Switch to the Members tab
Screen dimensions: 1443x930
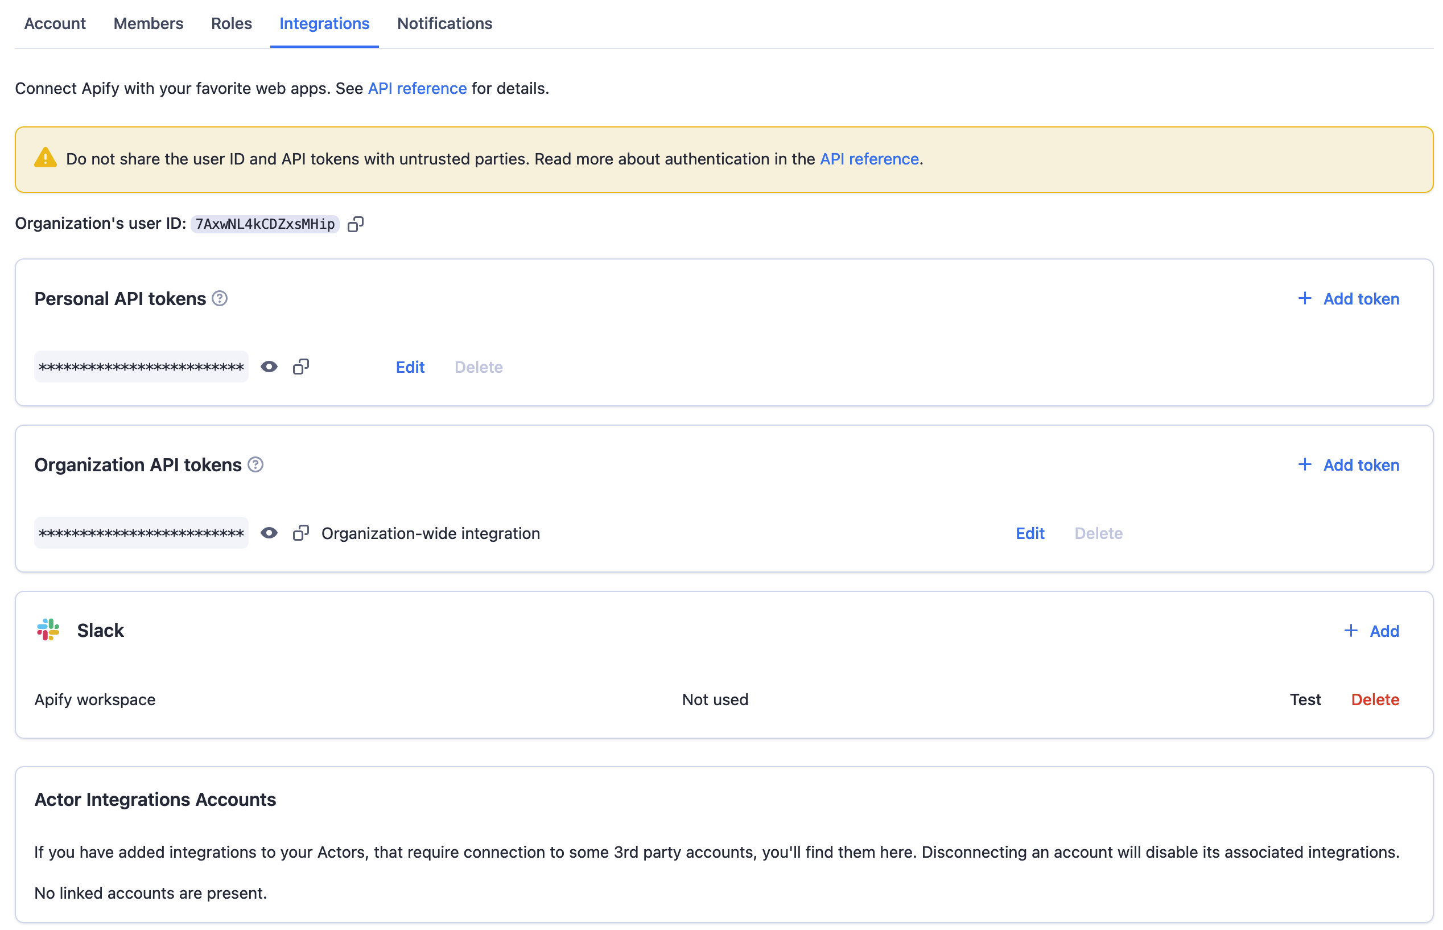point(148,23)
